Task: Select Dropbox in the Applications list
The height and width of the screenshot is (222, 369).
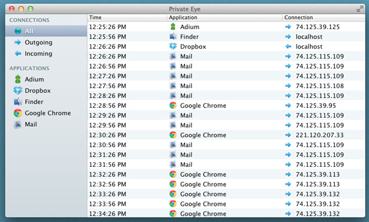Action: point(46,90)
